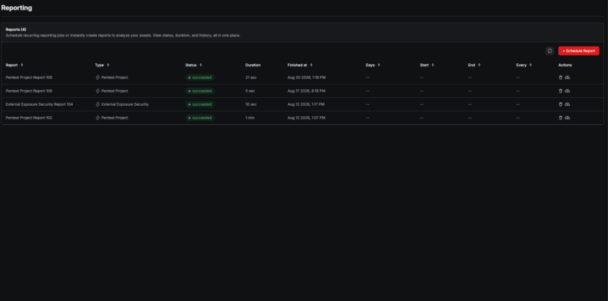The image size is (608, 301).
Task: Click Pentest Project type icon for Report 106
Action: pyautogui.click(x=97, y=91)
